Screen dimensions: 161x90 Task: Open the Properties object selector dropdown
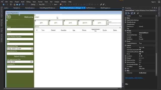[157, 10]
